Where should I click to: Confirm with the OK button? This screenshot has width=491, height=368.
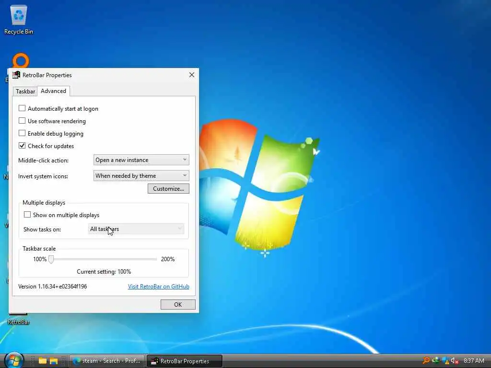tap(178, 304)
